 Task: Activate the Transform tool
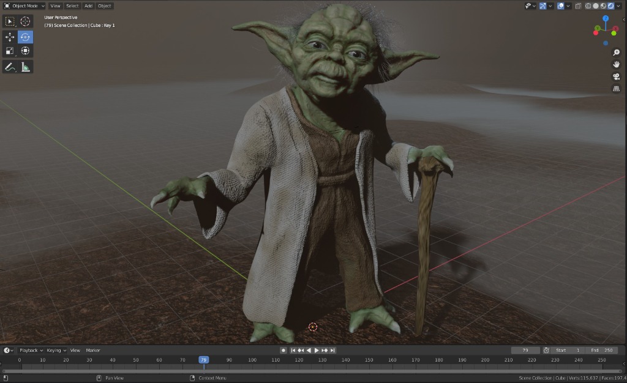25,51
